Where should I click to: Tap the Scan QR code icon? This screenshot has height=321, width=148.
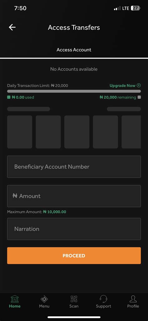[x=74, y=299]
